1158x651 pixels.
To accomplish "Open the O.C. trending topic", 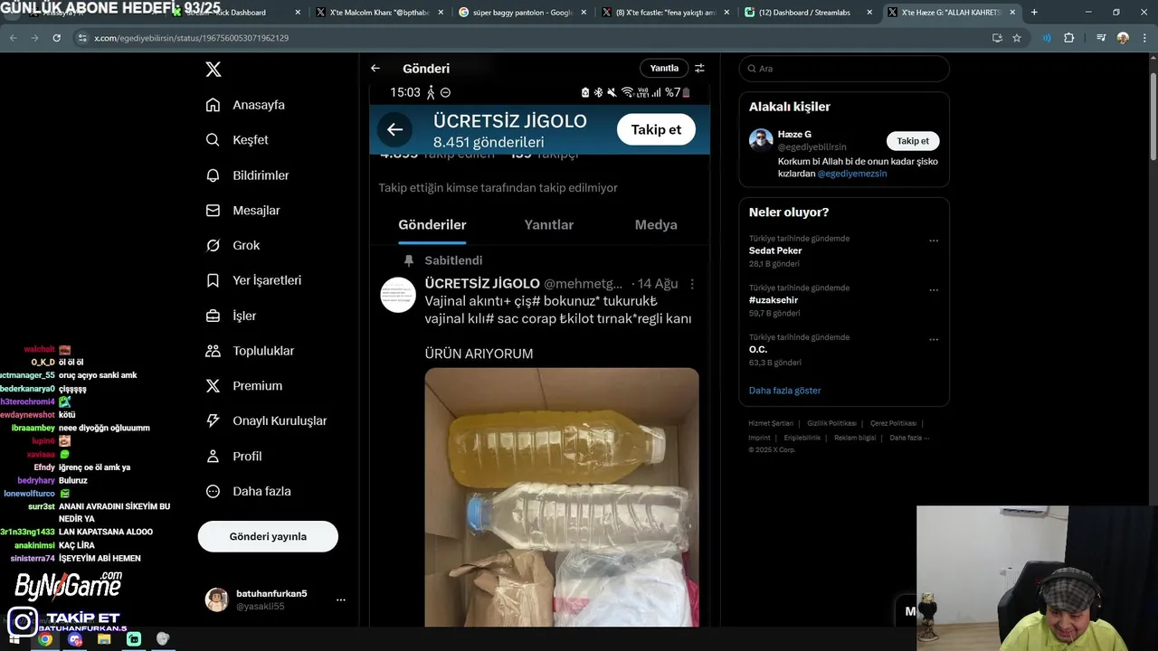I will click(x=758, y=349).
